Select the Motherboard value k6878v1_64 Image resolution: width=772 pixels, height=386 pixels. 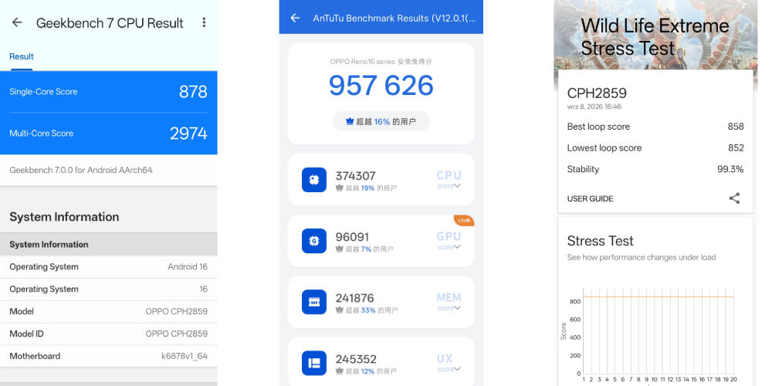click(185, 356)
